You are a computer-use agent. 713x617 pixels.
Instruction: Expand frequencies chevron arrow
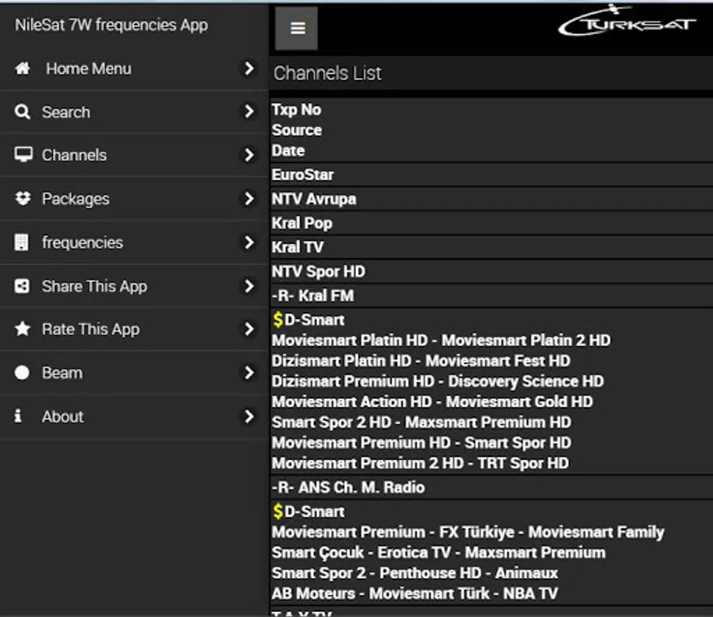coord(249,242)
